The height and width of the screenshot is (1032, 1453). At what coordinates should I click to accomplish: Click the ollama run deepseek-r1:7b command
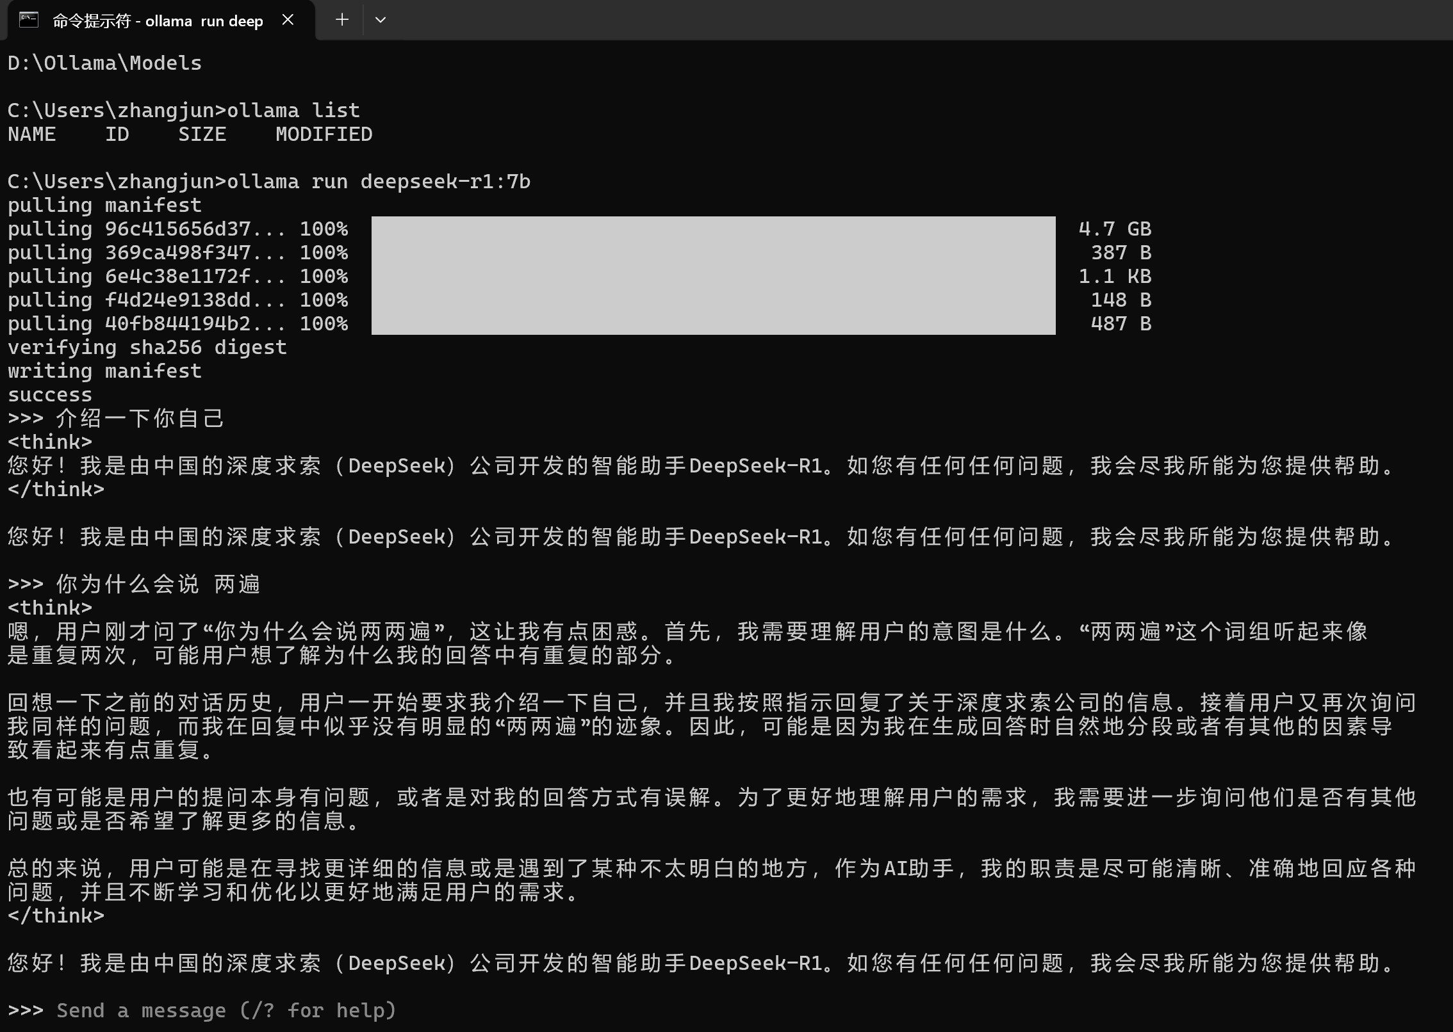pyautogui.click(x=378, y=182)
